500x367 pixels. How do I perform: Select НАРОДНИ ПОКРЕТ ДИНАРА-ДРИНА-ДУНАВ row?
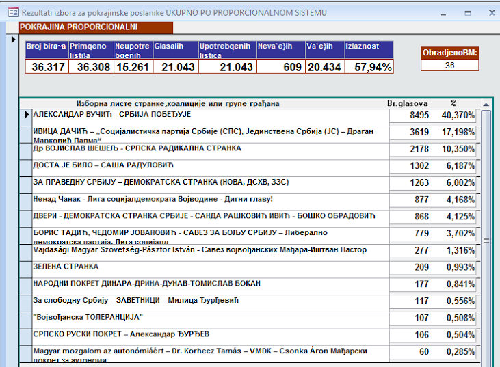[211, 286]
